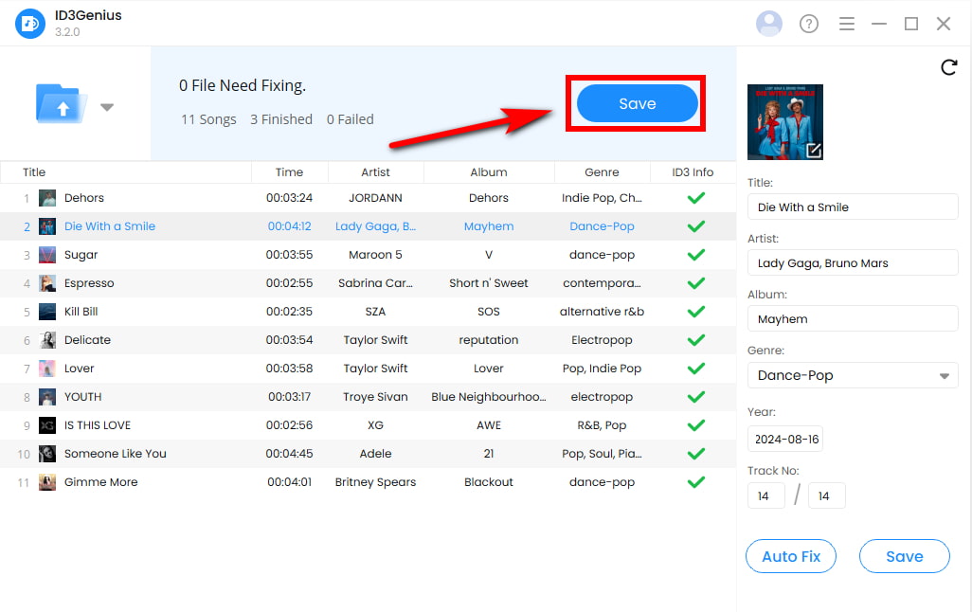Sort by Artist column header
The height and width of the screenshot is (612, 972).
(x=376, y=172)
